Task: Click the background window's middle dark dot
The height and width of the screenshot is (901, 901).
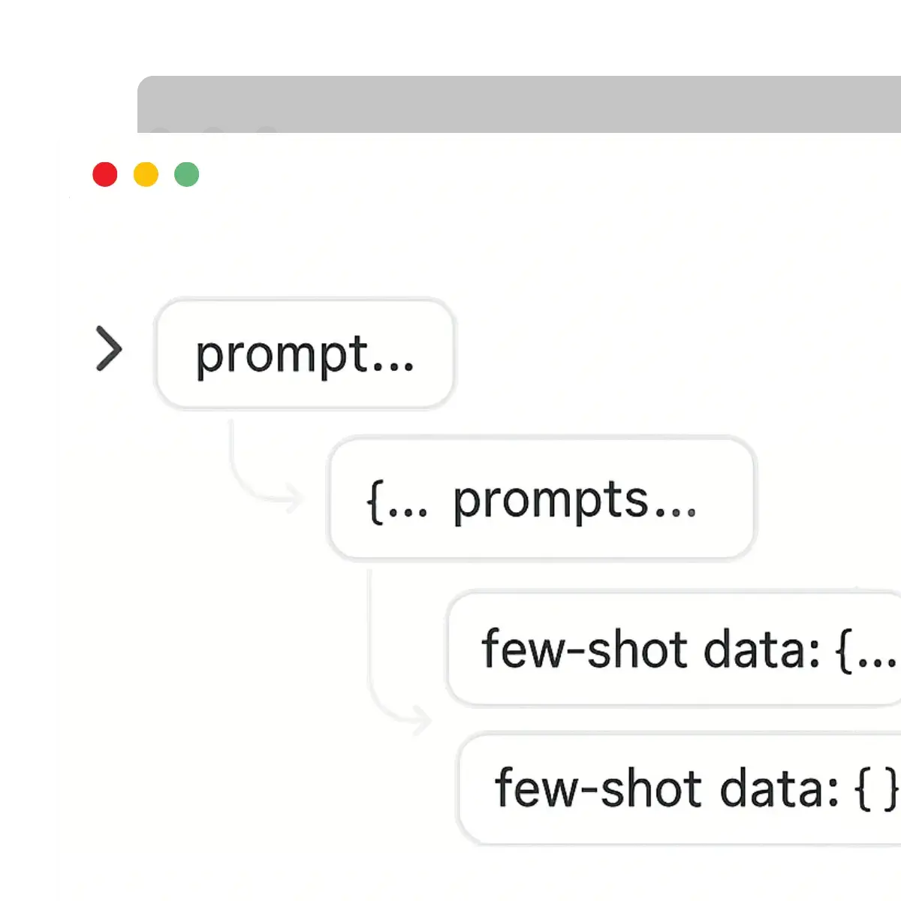Action: 214,131
